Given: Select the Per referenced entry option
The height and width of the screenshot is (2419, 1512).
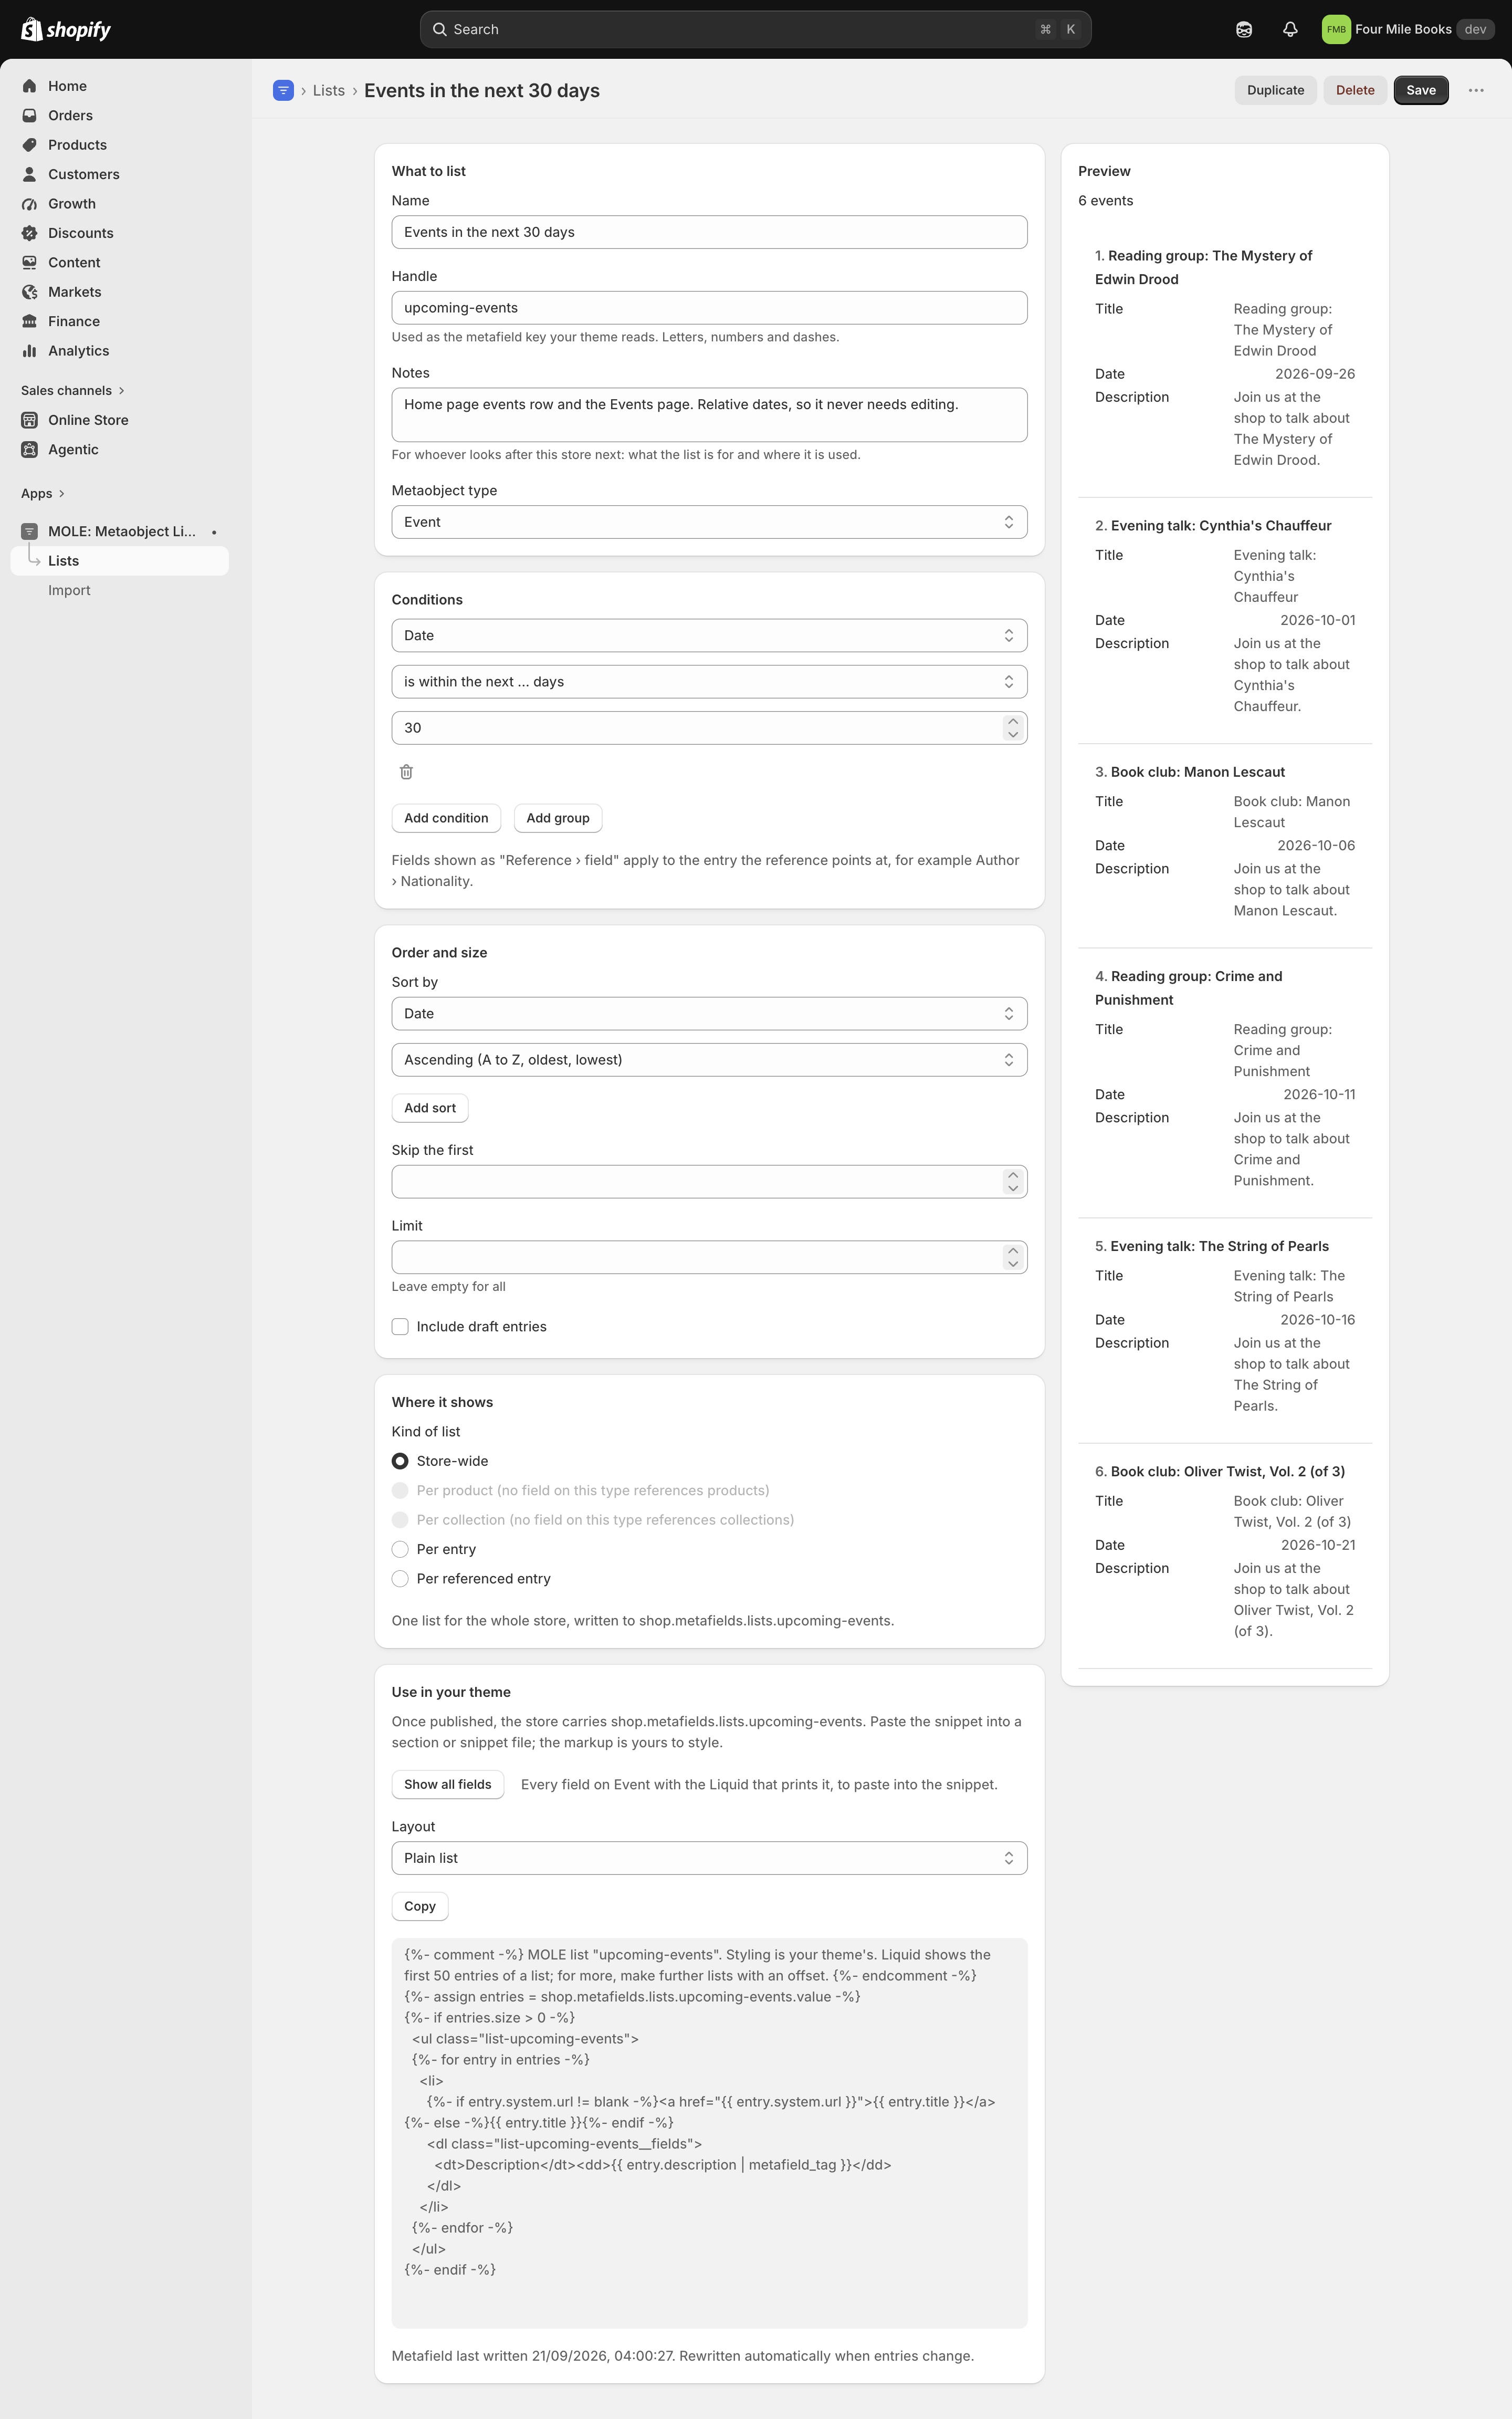Looking at the screenshot, I should [400, 1579].
